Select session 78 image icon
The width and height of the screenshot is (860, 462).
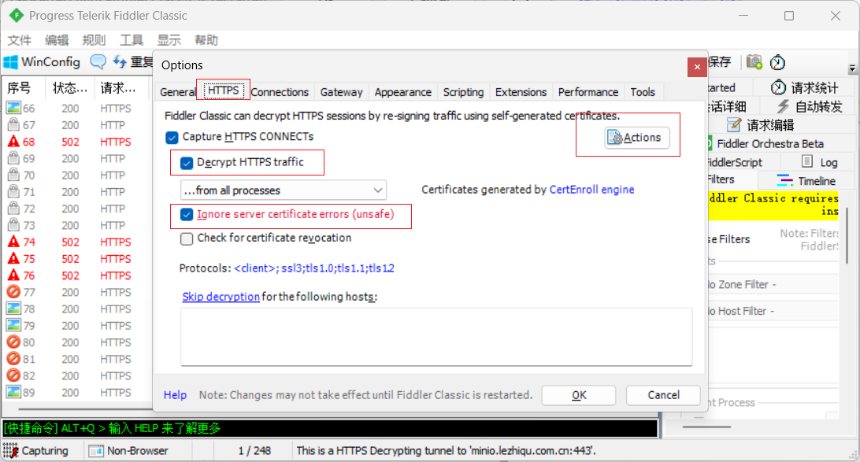point(13,309)
